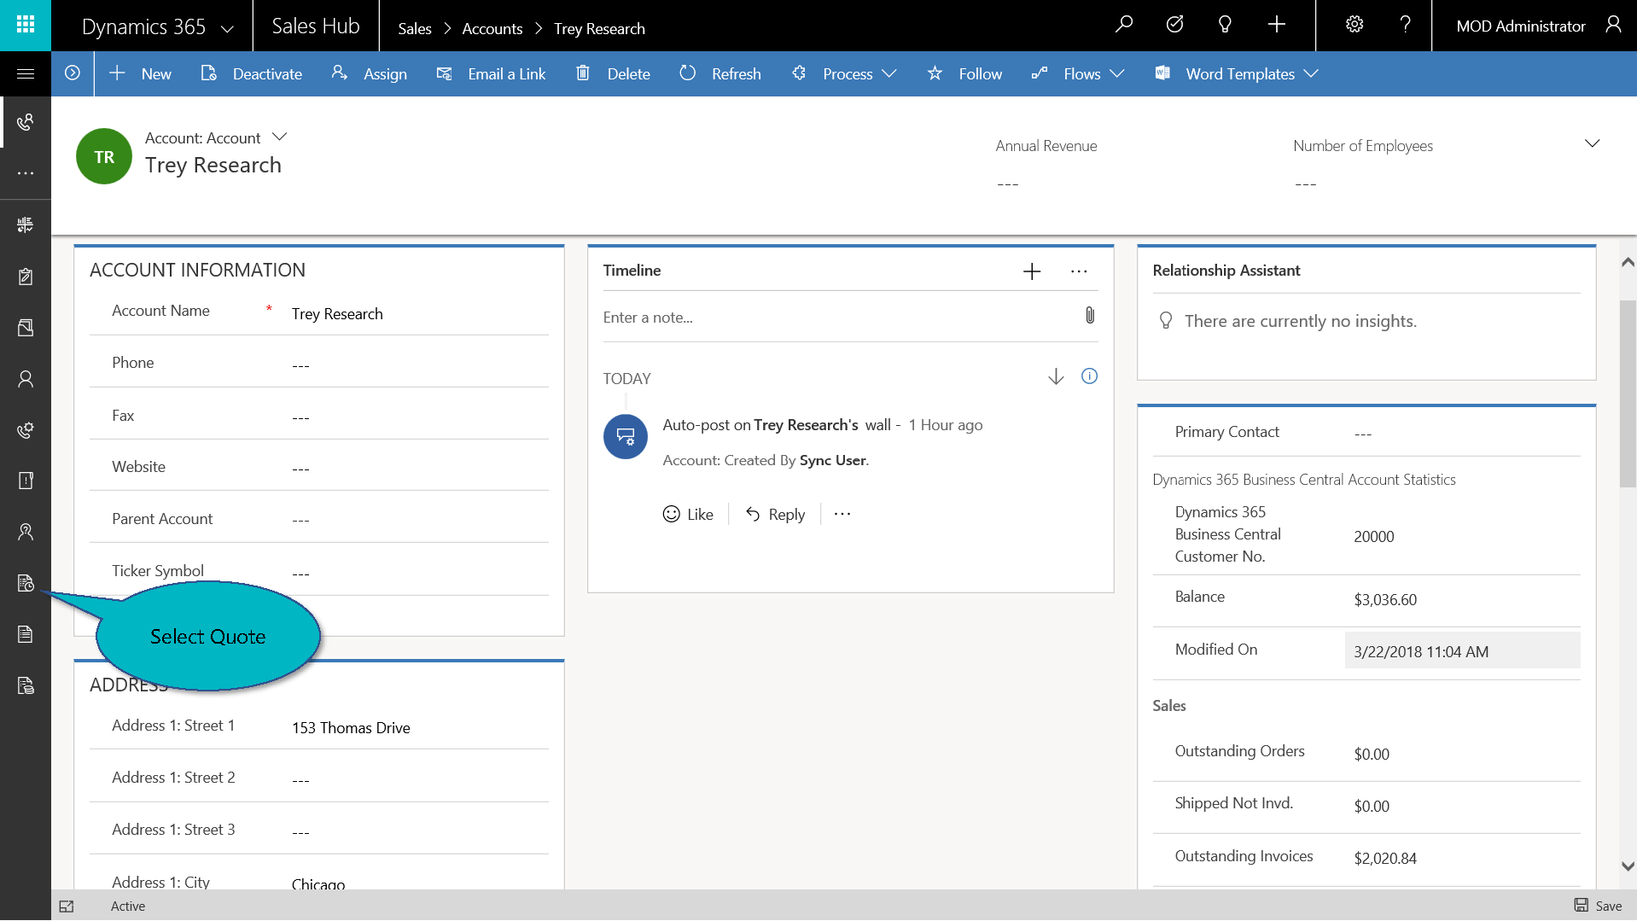
Task: Open the settings gear icon
Action: click(1354, 25)
